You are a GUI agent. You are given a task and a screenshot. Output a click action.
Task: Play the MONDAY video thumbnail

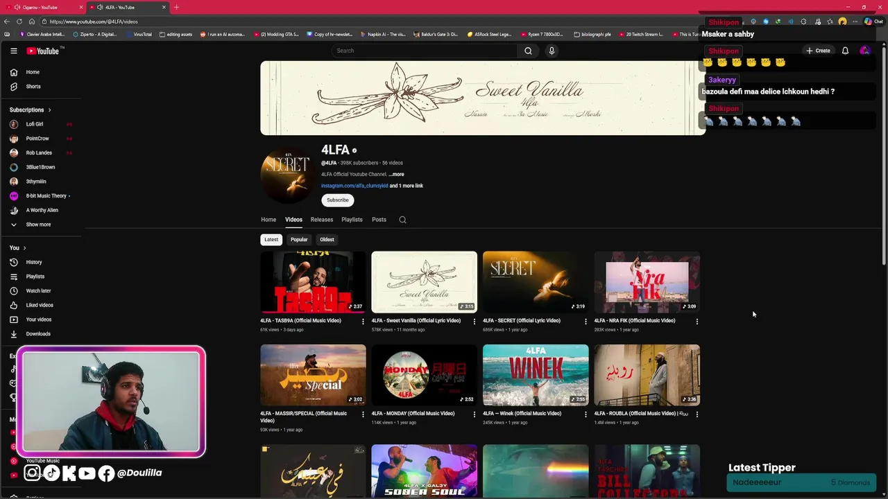coord(424,375)
